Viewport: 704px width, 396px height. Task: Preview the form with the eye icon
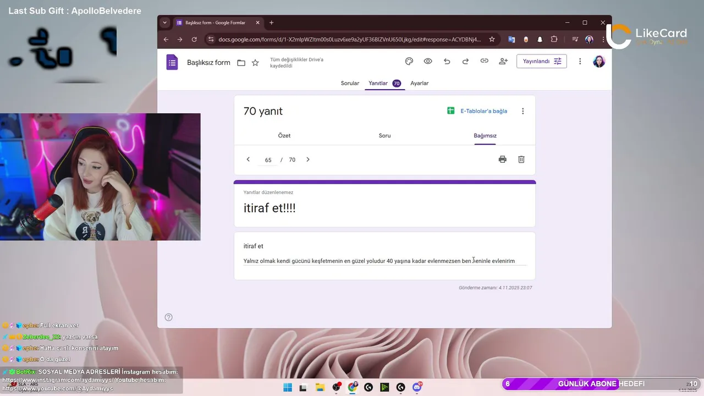click(428, 61)
